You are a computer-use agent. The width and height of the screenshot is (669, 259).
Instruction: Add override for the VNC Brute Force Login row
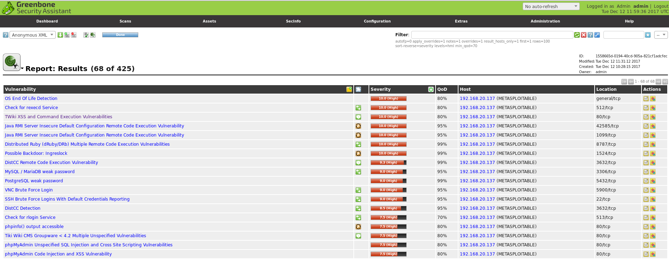(x=653, y=190)
